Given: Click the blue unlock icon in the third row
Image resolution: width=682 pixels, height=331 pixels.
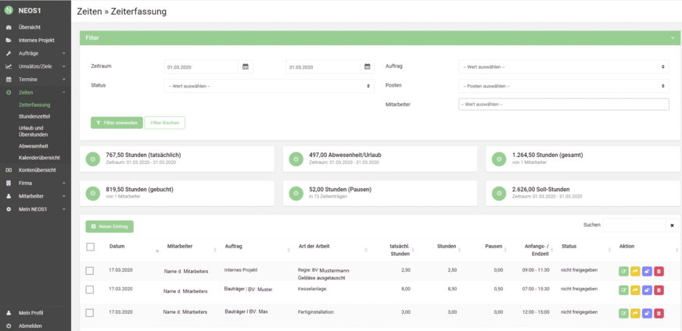Looking at the screenshot, I should 647,313.
